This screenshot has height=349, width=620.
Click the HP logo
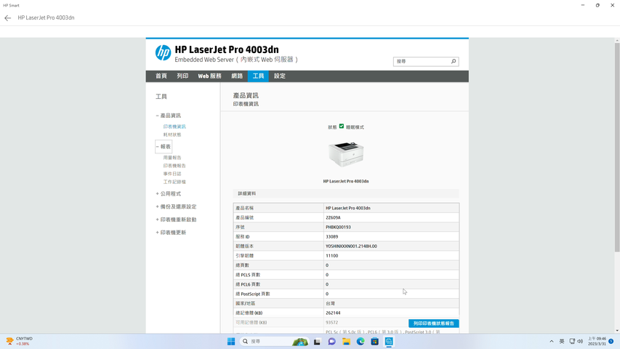(163, 52)
